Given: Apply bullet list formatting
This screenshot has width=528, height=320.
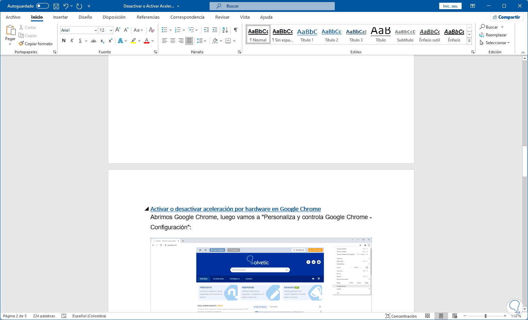Looking at the screenshot, I should (165, 30).
